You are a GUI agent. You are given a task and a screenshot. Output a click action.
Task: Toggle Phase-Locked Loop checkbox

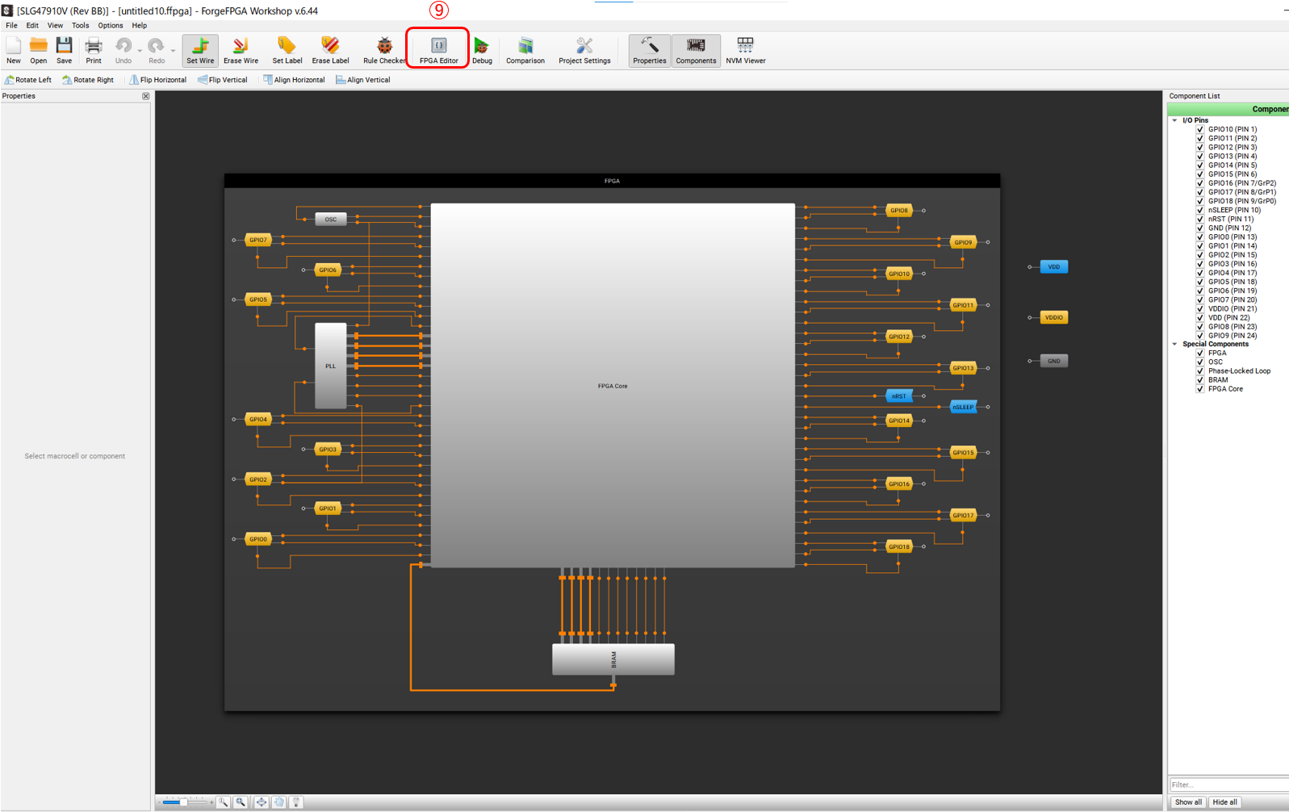point(1200,371)
